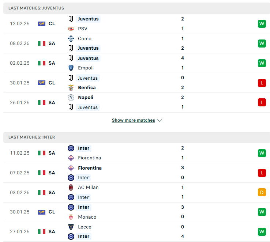Click the Napoli N logo
Screen dimensions: 270x242
coord(71,98)
